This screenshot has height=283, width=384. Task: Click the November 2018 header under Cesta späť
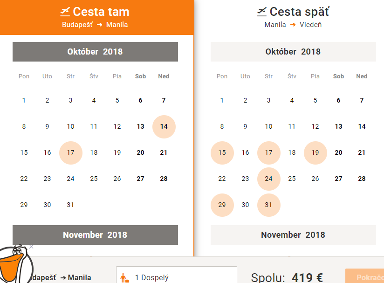tap(293, 235)
